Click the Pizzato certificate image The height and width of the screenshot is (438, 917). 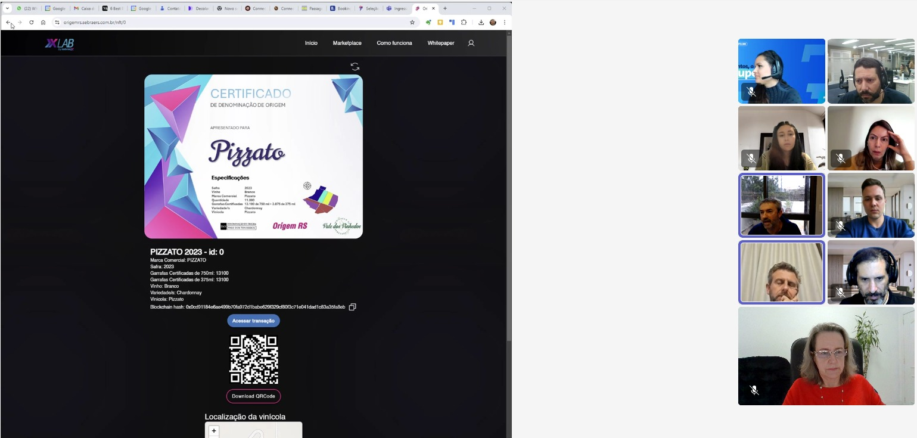click(253, 157)
